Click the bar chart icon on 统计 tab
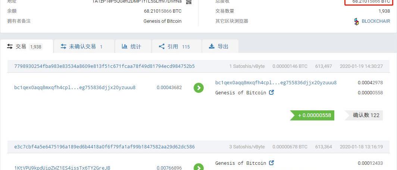The width and height of the screenshot is (397, 170). (x=124, y=47)
